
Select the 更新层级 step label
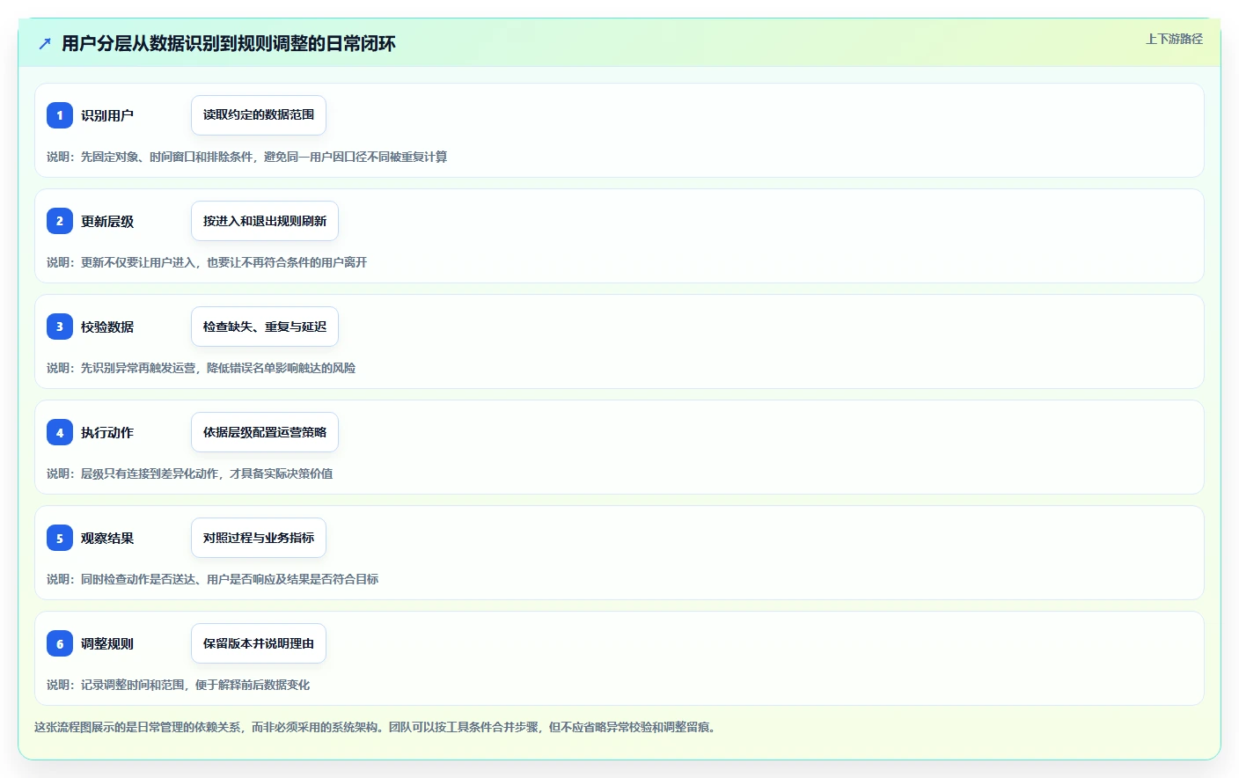tap(107, 221)
